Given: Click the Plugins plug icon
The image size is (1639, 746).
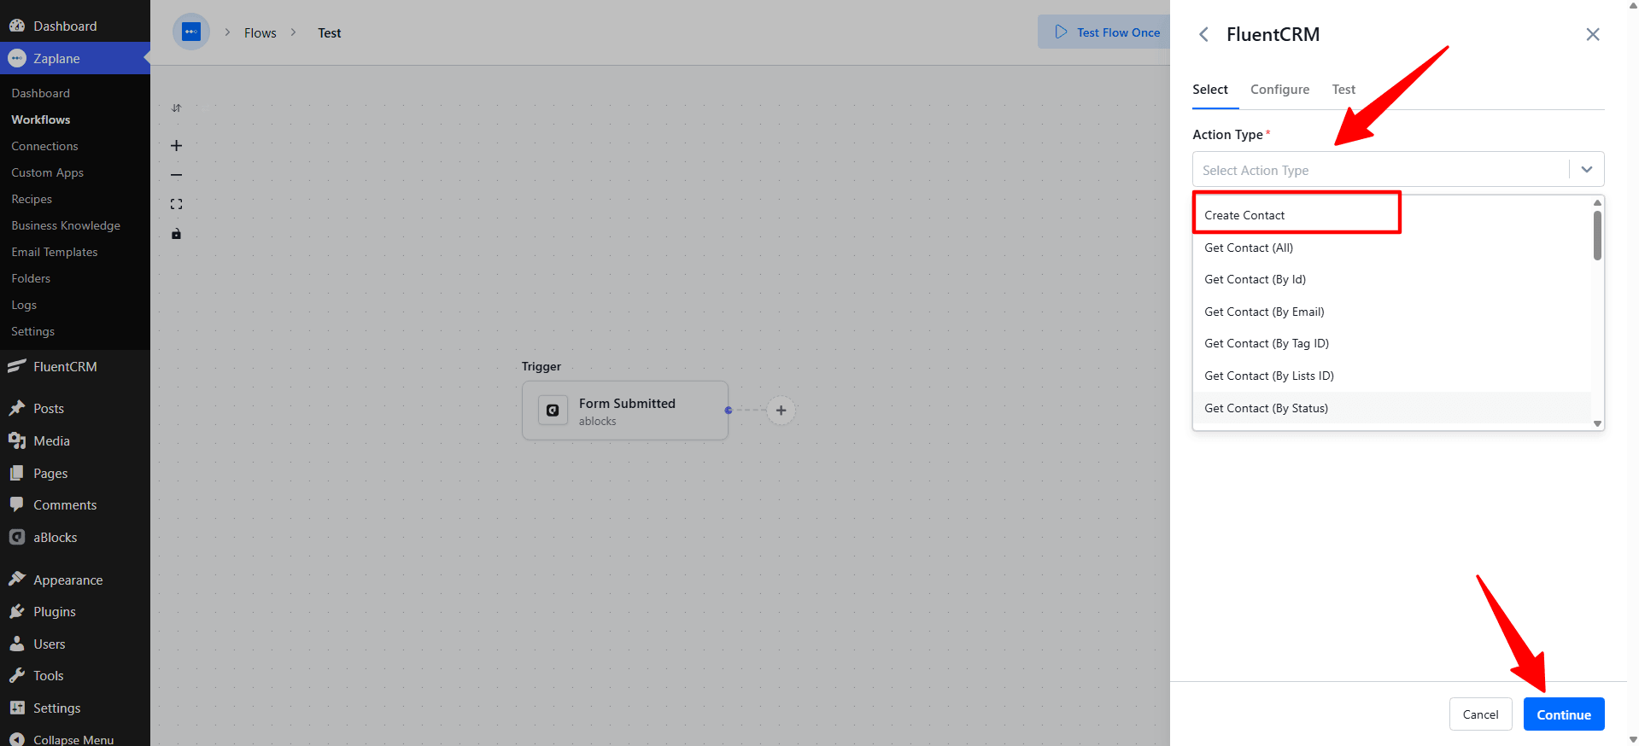Looking at the screenshot, I should (17, 611).
